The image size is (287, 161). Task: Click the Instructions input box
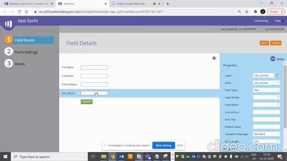point(266,112)
